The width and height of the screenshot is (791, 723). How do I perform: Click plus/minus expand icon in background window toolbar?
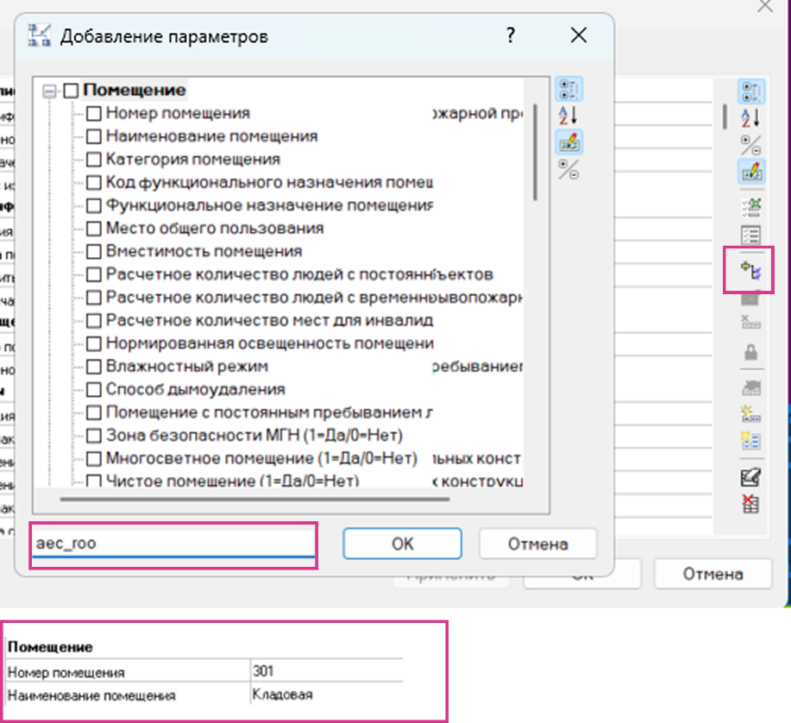[750, 145]
